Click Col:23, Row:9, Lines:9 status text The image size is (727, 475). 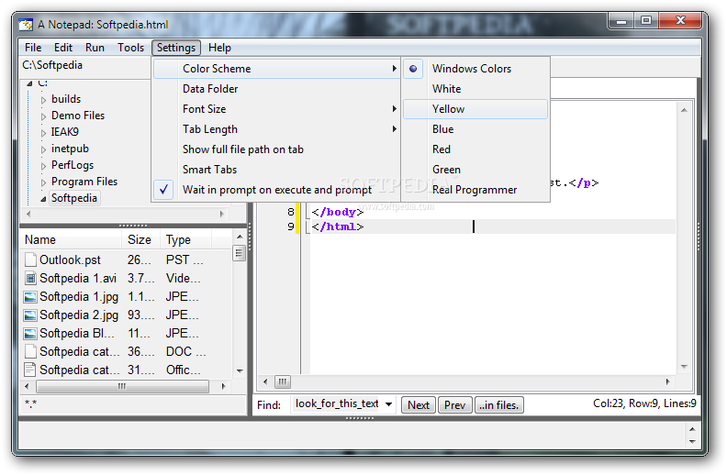click(644, 403)
